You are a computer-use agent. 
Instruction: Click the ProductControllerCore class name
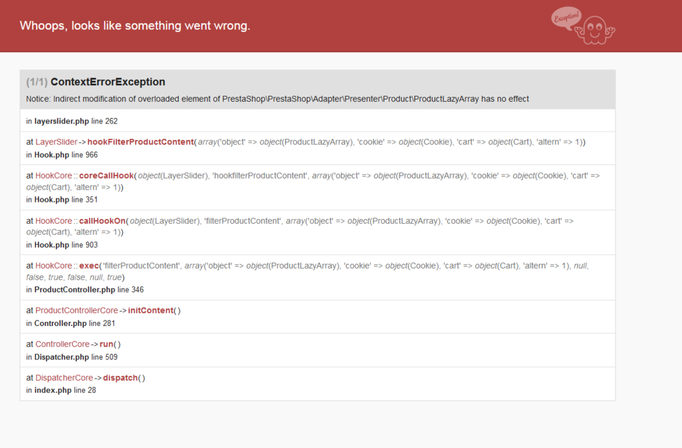coord(76,310)
